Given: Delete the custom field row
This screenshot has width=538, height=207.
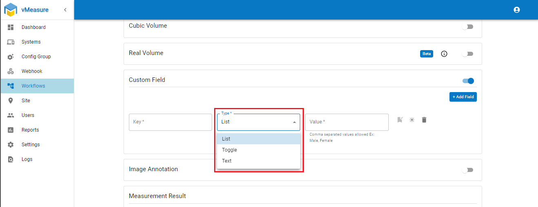Looking at the screenshot, I should (424, 120).
